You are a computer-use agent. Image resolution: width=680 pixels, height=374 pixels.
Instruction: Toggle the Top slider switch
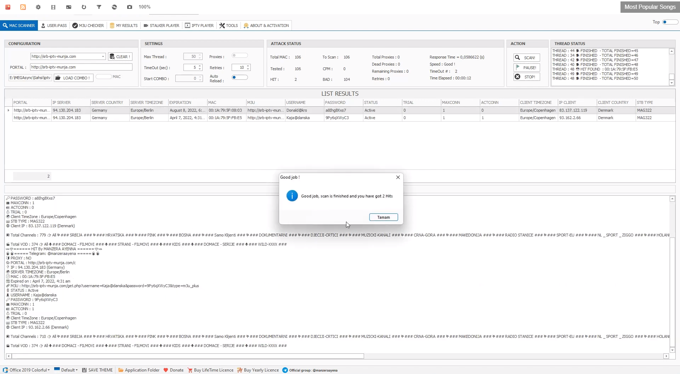pos(670,22)
